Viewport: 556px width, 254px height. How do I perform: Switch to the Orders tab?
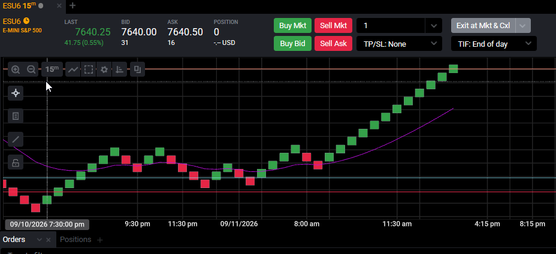(14, 240)
